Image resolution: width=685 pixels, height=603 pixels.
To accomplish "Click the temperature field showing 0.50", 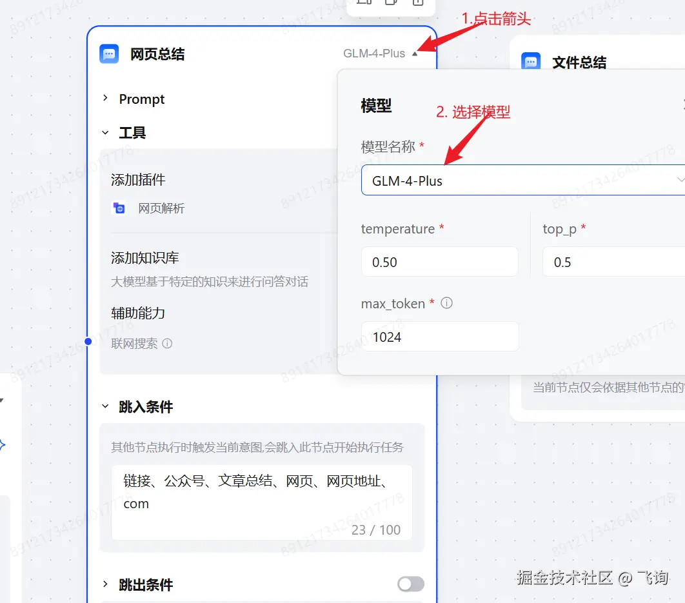I will pyautogui.click(x=439, y=262).
